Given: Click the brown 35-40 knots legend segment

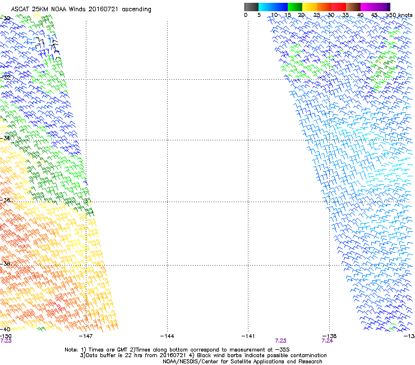Looking at the screenshot, I should coord(353,7).
